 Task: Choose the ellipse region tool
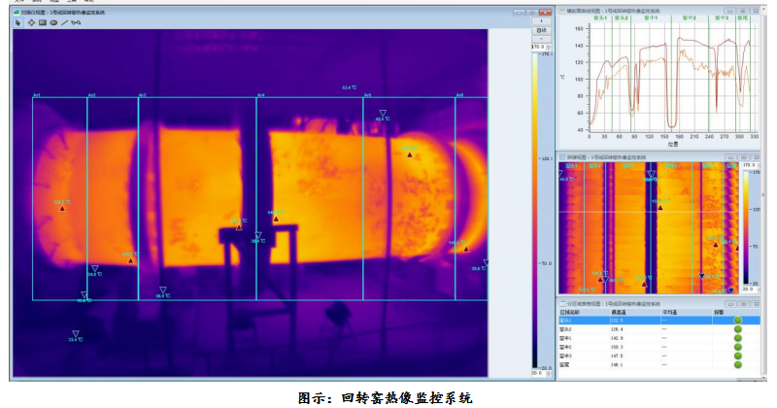pyautogui.click(x=53, y=22)
